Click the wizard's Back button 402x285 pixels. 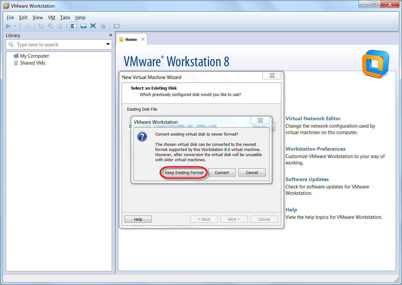204,219
